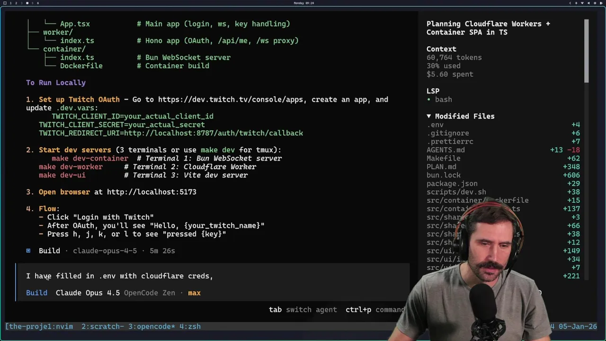Click .prettierrc in Modified Files

coord(450,142)
